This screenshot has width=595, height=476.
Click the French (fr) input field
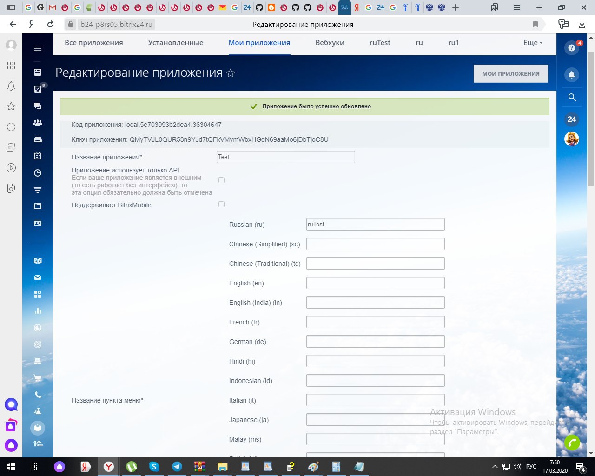pyautogui.click(x=376, y=322)
